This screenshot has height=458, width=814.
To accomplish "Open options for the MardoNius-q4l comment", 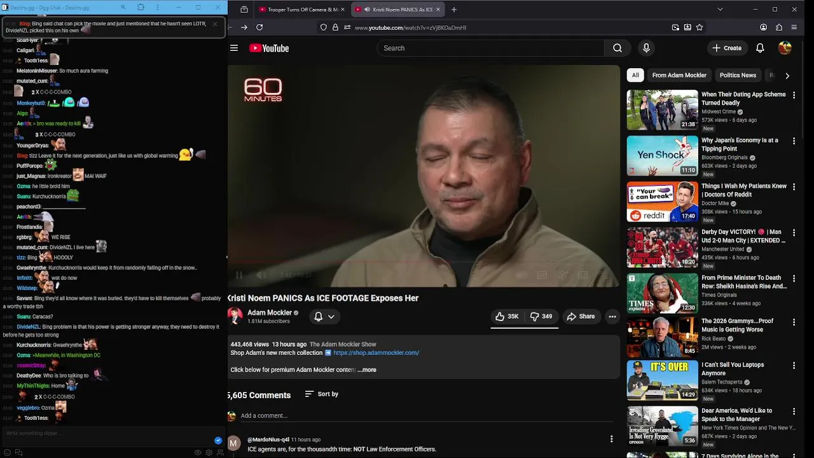I will coord(612,439).
